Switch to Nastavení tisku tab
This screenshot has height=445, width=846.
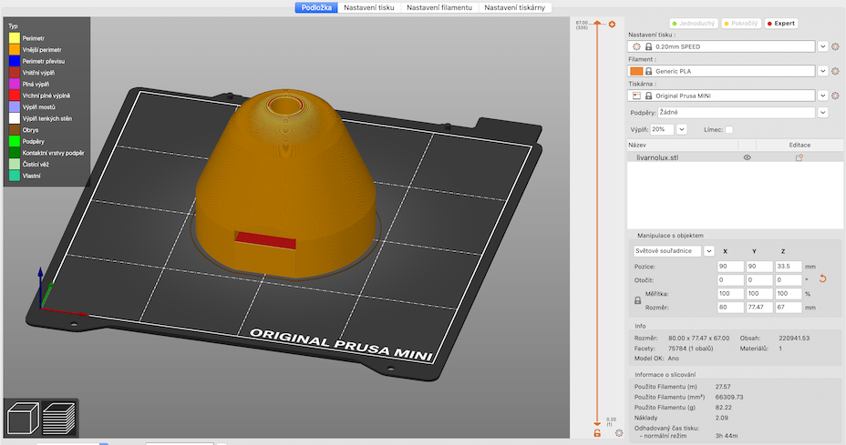(x=370, y=7)
